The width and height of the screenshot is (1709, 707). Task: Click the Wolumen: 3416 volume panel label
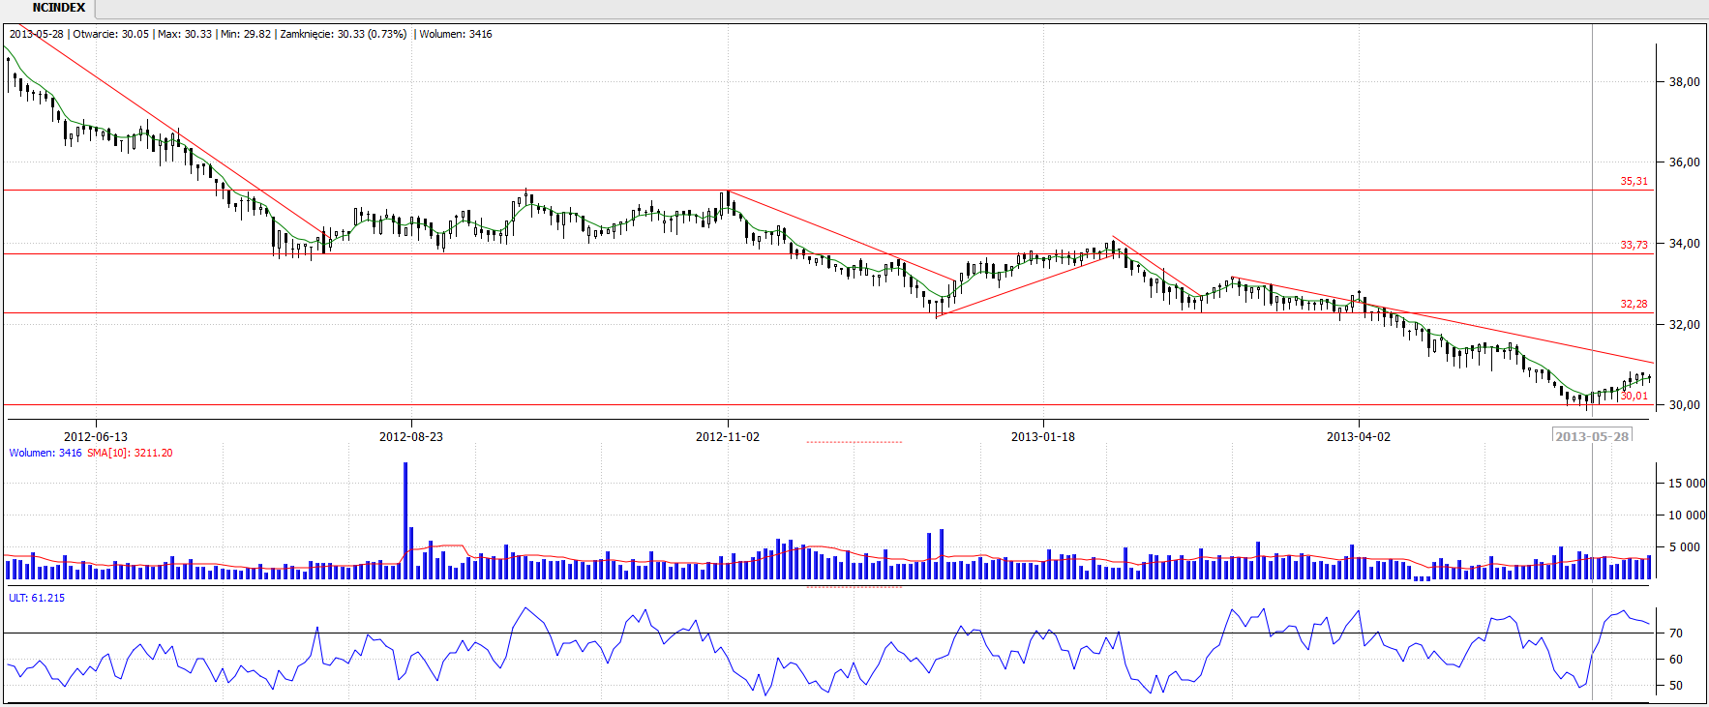[45, 454]
